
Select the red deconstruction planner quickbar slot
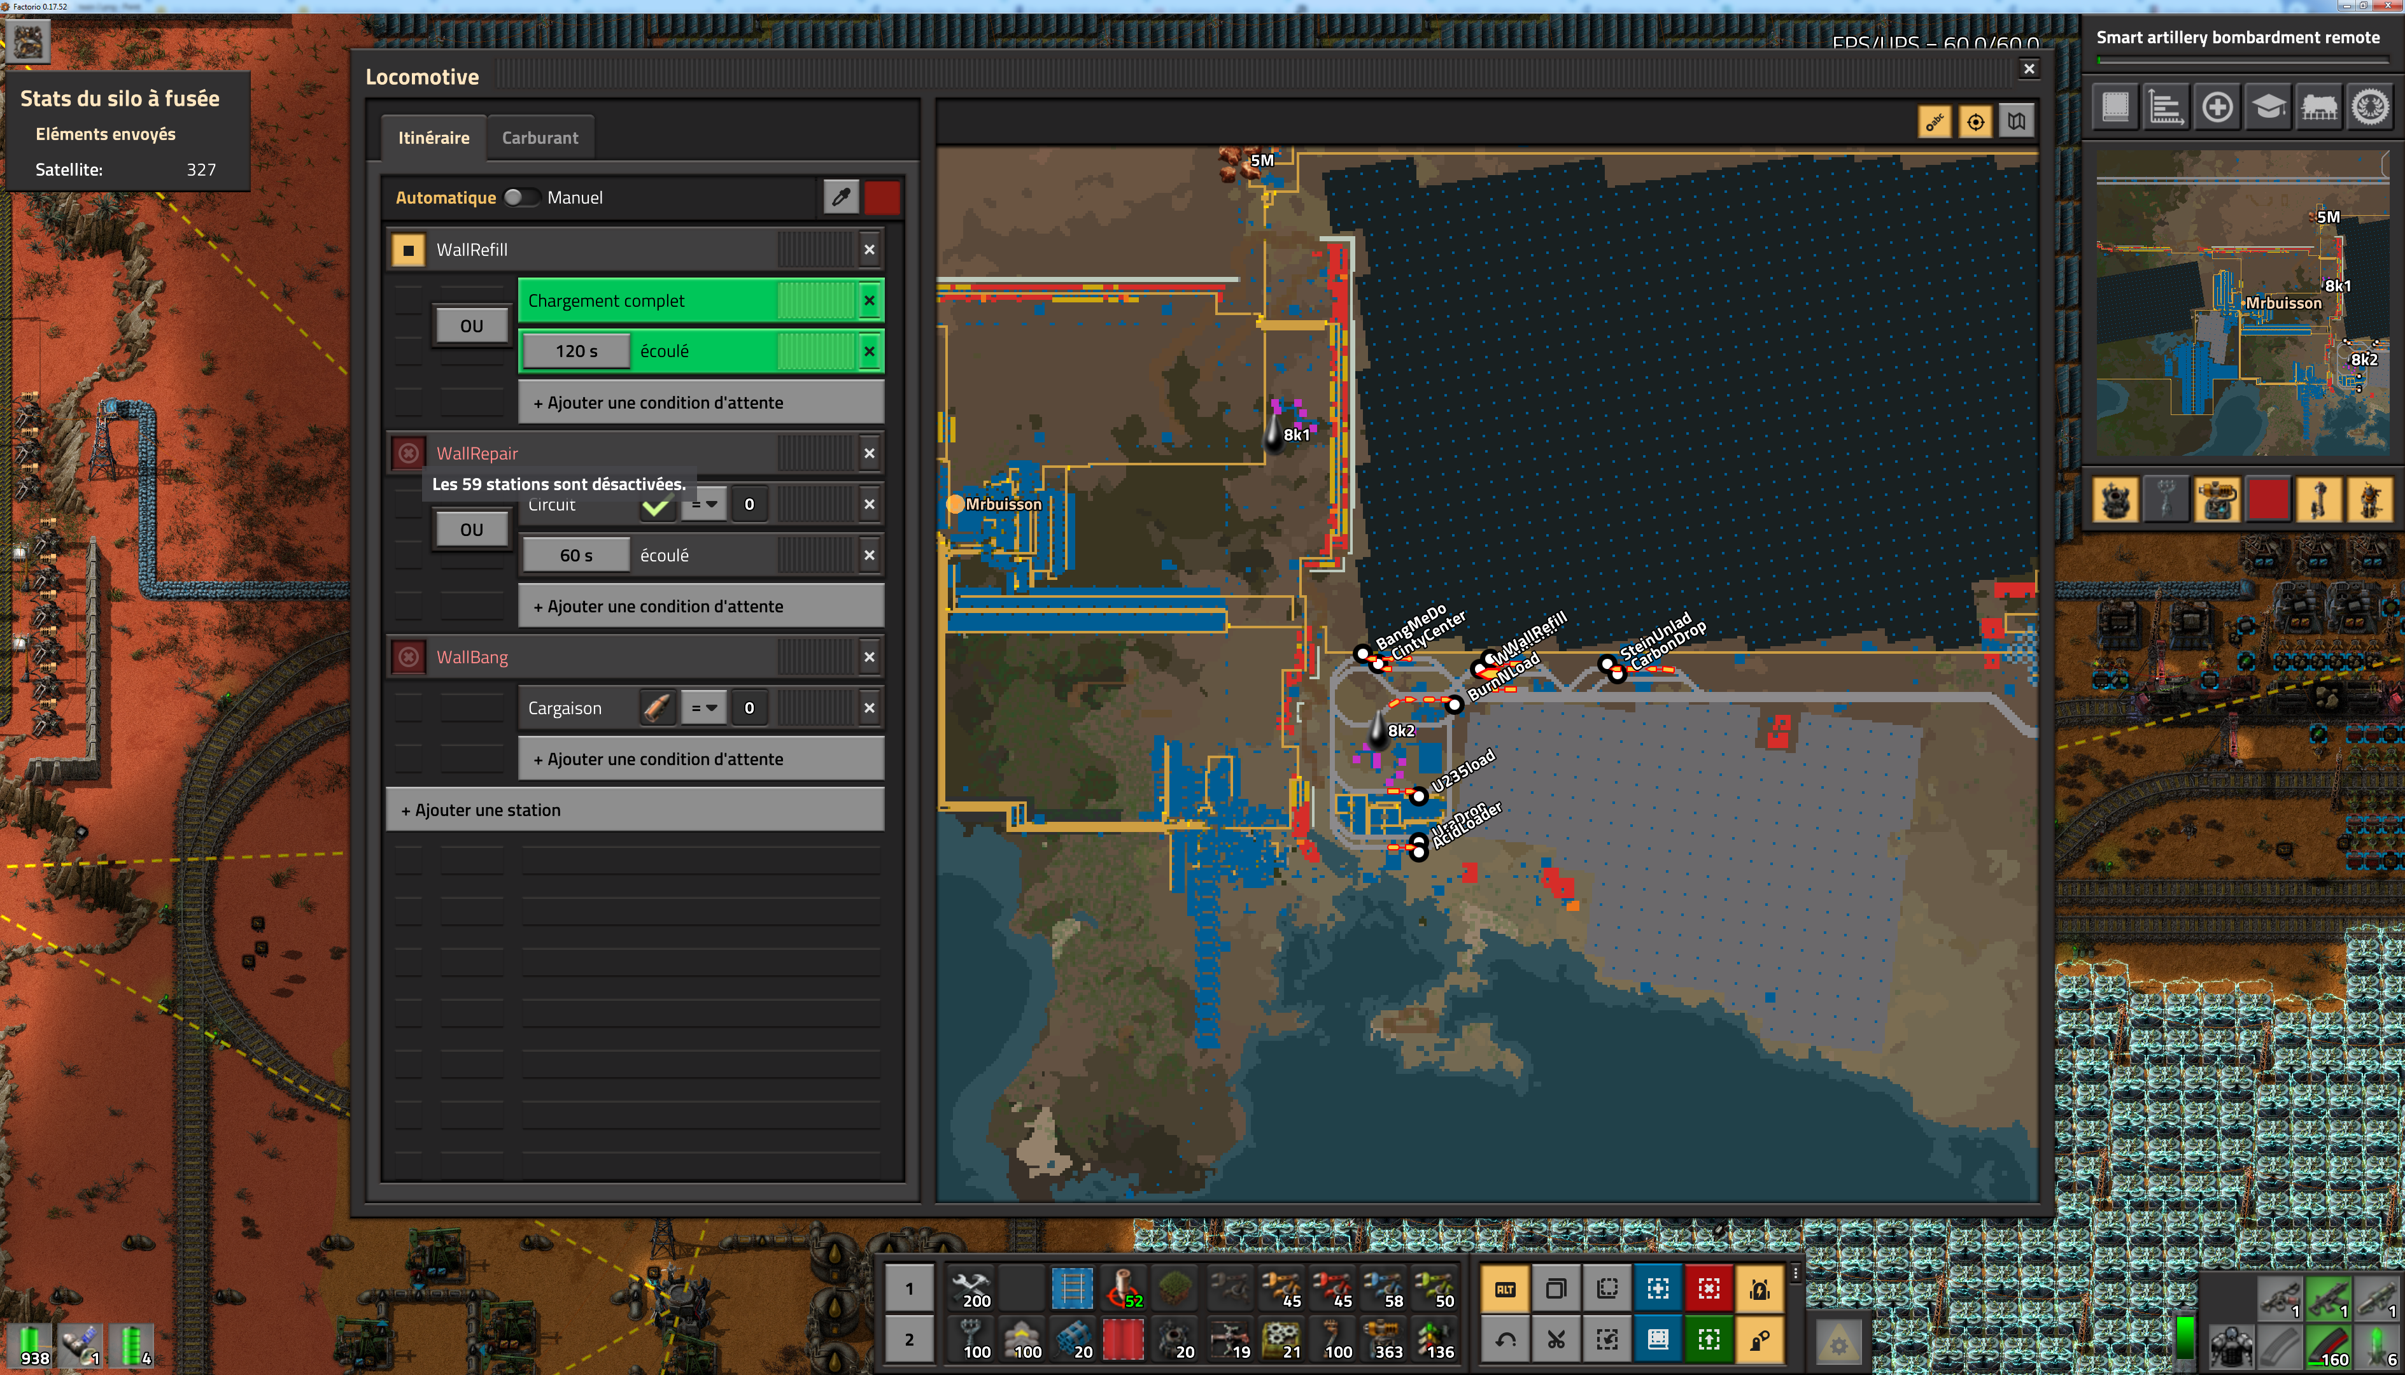point(1123,1340)
